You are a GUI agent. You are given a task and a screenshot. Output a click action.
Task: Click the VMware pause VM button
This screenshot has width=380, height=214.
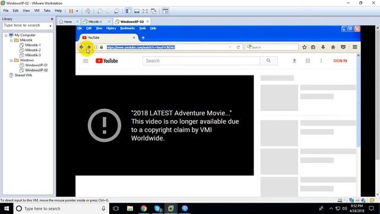coord(71,11)
